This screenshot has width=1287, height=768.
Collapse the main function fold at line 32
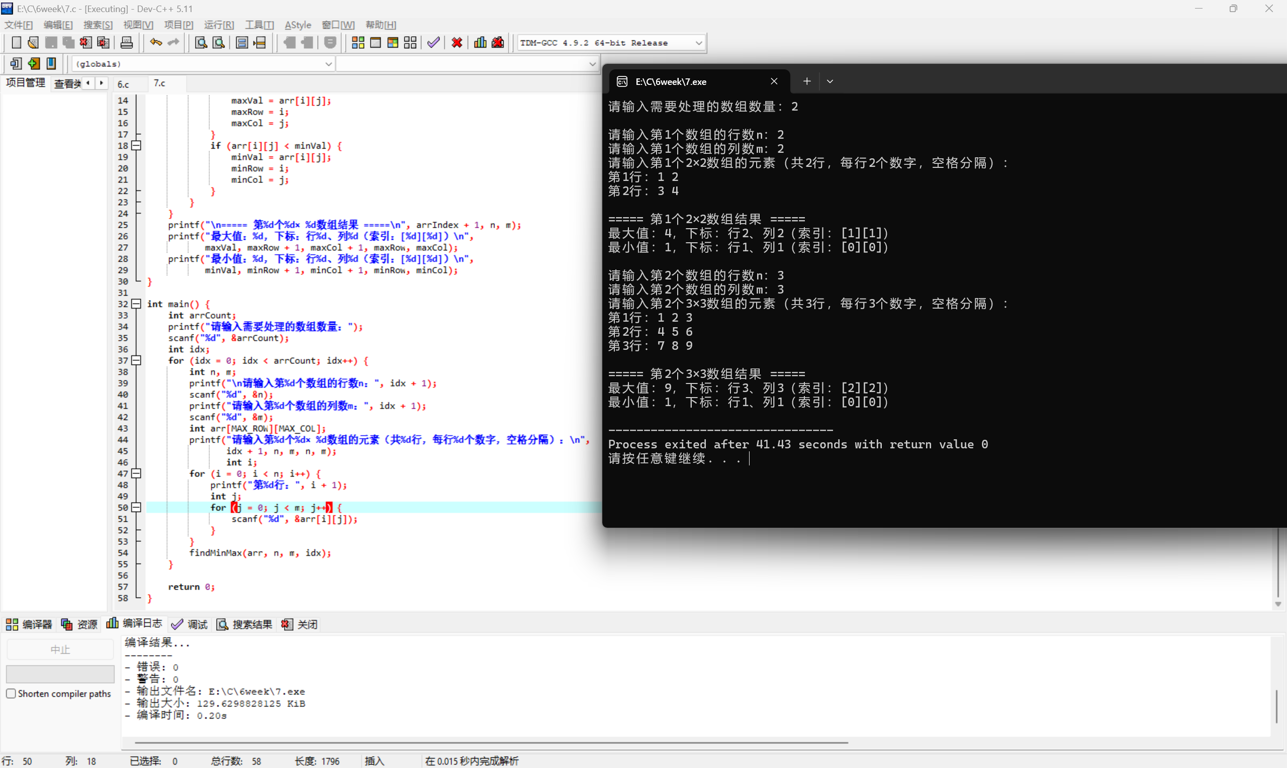[136, 304]
